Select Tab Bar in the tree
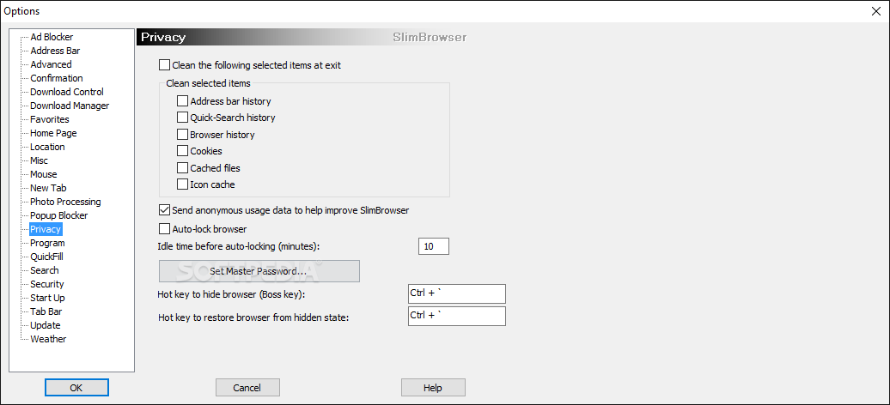This screenshot has width=890, height=405. (46, 311)
